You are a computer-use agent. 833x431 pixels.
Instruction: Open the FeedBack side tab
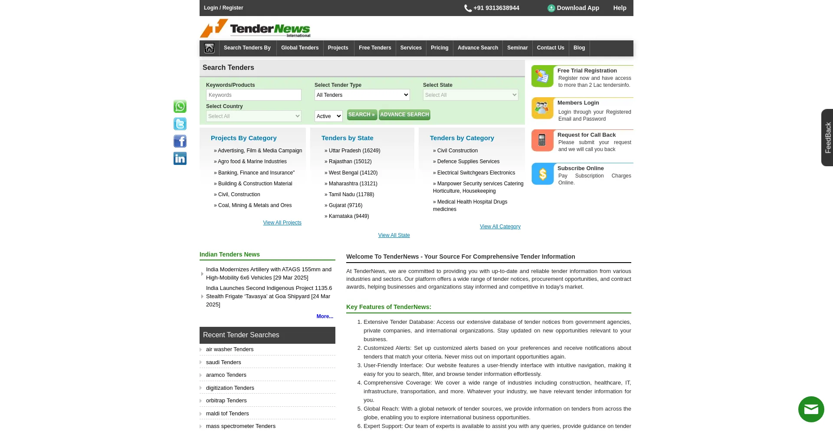[827, 138]
